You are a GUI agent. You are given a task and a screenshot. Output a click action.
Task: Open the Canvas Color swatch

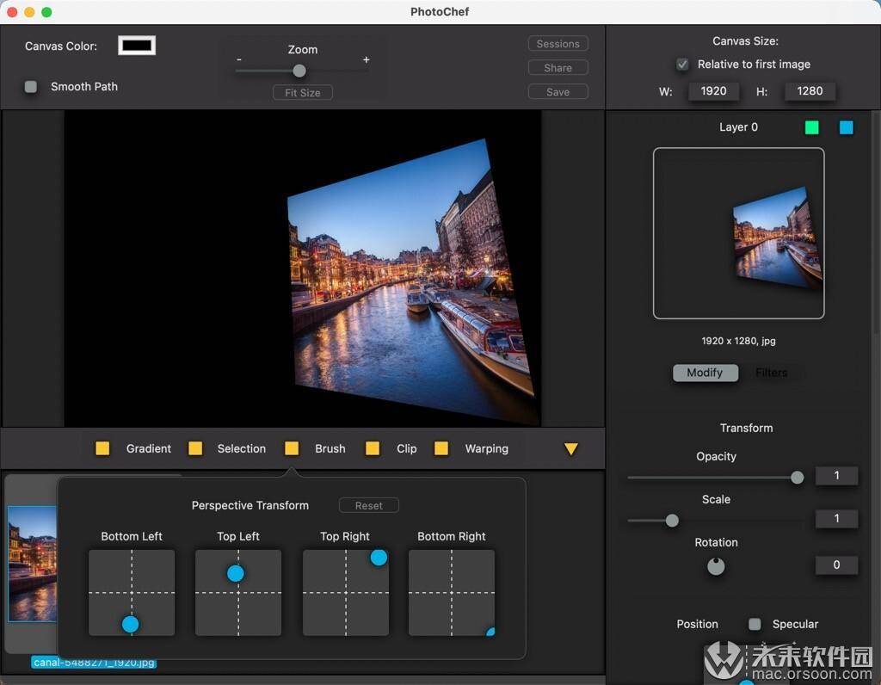point(137,46)
